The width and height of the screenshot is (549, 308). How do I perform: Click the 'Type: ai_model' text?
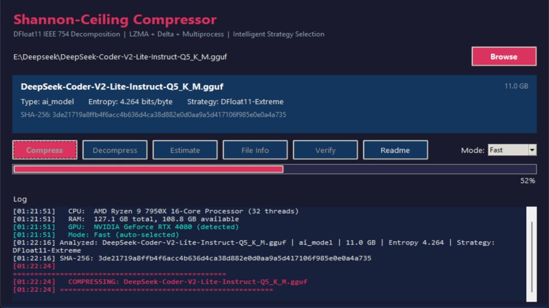(x=47, y=102)
